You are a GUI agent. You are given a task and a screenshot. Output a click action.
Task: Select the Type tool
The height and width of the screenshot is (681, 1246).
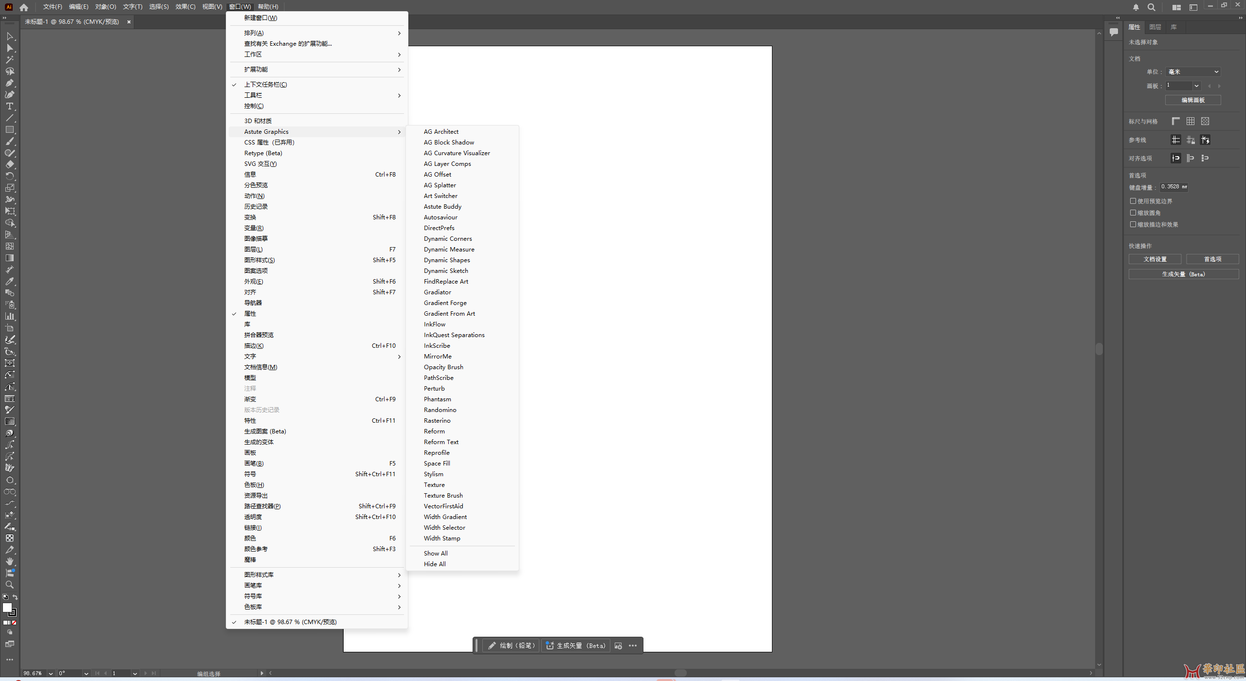click(x=10, y=107)
